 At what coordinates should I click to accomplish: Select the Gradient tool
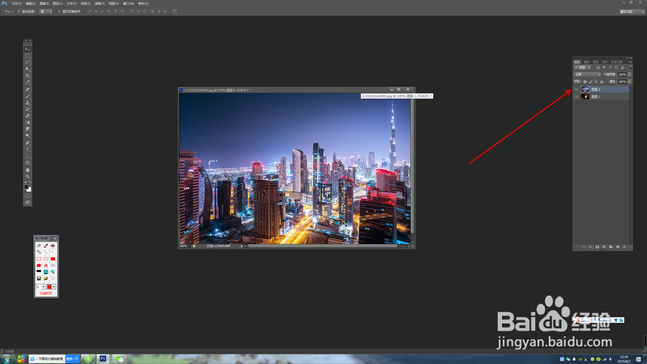28,122
